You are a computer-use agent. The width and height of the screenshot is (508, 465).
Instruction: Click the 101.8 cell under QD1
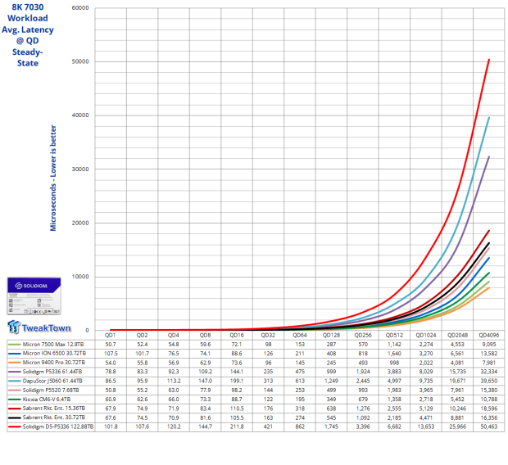(x=111, y=427)
